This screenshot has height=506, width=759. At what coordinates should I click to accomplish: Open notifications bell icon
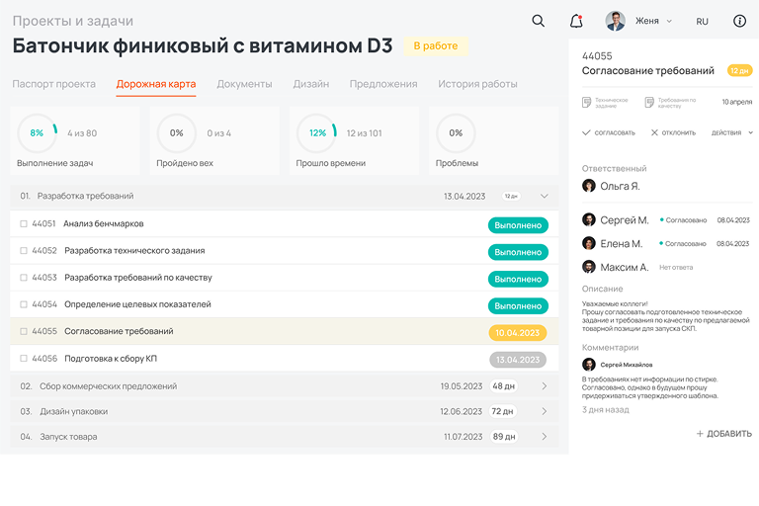pyautogui.click(x=576, y=21)
